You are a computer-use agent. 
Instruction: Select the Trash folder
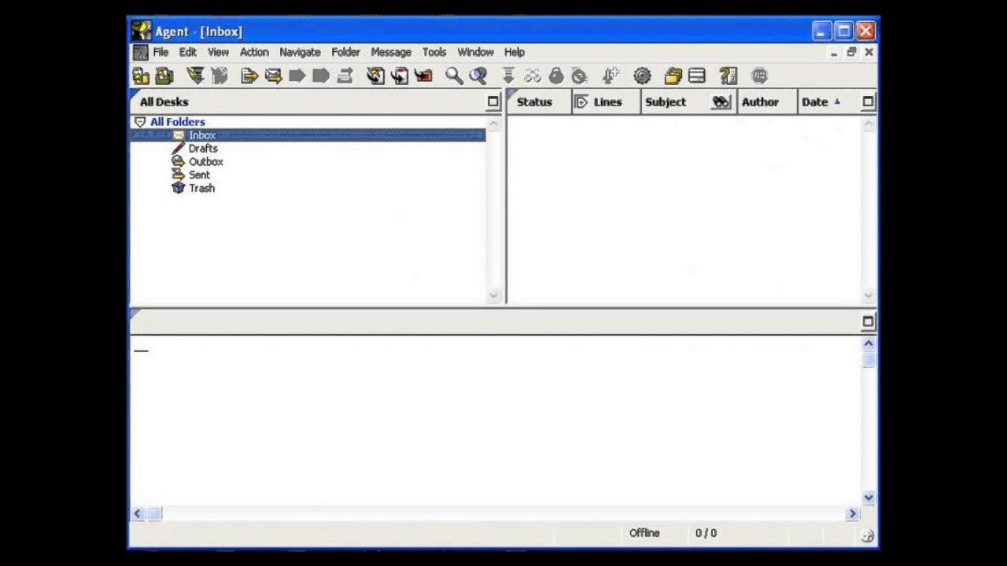pyautogui.click(x=201, y=189)
